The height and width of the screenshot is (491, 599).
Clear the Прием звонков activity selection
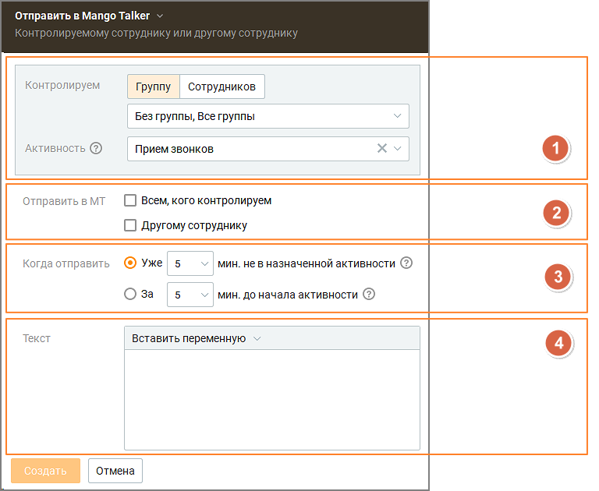(381, 148)
